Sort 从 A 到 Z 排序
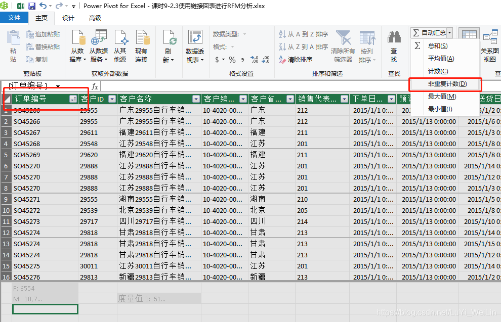 pos(303,34)
